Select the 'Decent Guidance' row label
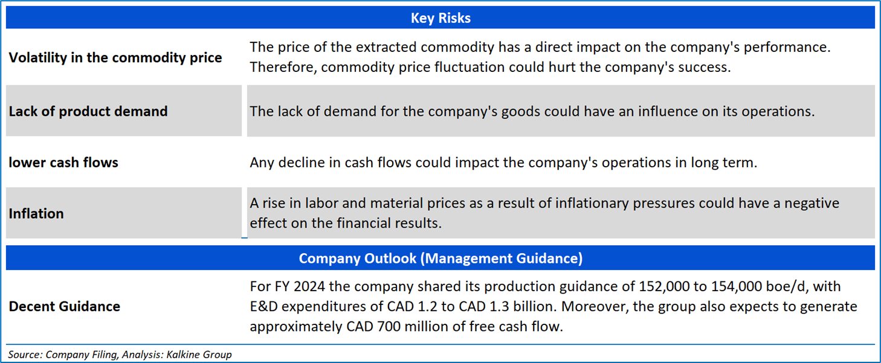Screen dimensions: 881x363 click(65, 306)
